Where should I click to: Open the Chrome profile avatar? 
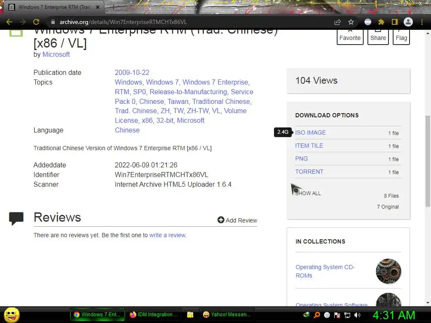[x=408, y=22]
